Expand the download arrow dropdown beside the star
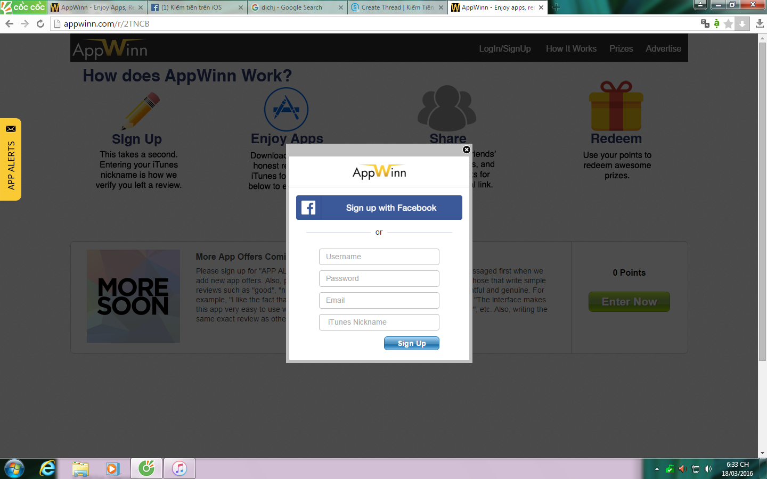Screen dimensions: 767x479 pos(742,23)
